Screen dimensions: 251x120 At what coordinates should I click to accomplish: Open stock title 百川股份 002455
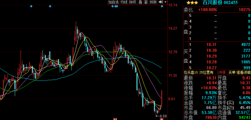pyautogui.click(x=220, y=3)
